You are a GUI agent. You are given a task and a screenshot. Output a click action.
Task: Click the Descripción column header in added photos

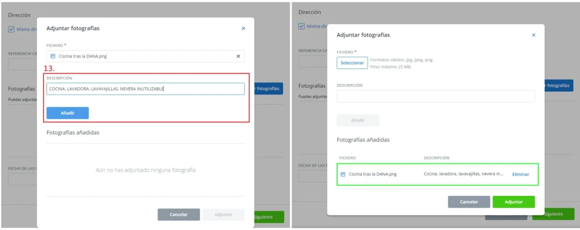(x=436, y=158)
